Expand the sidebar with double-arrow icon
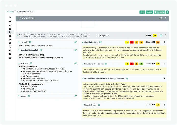This screenshot has height=125, width=177. click(x=10, y=17)
